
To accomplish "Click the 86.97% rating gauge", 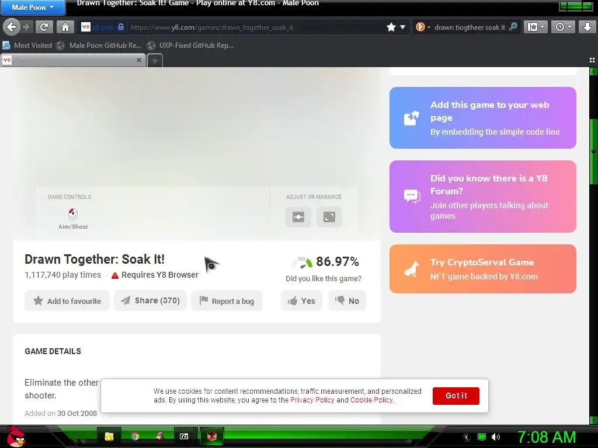I will tap(302, 262).
